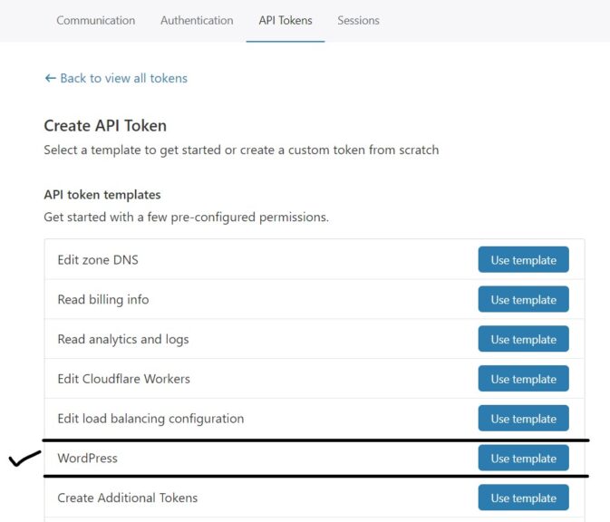Click the Create API Token heading
This screenshot has width=610, height=522.
tap(105, 126)
